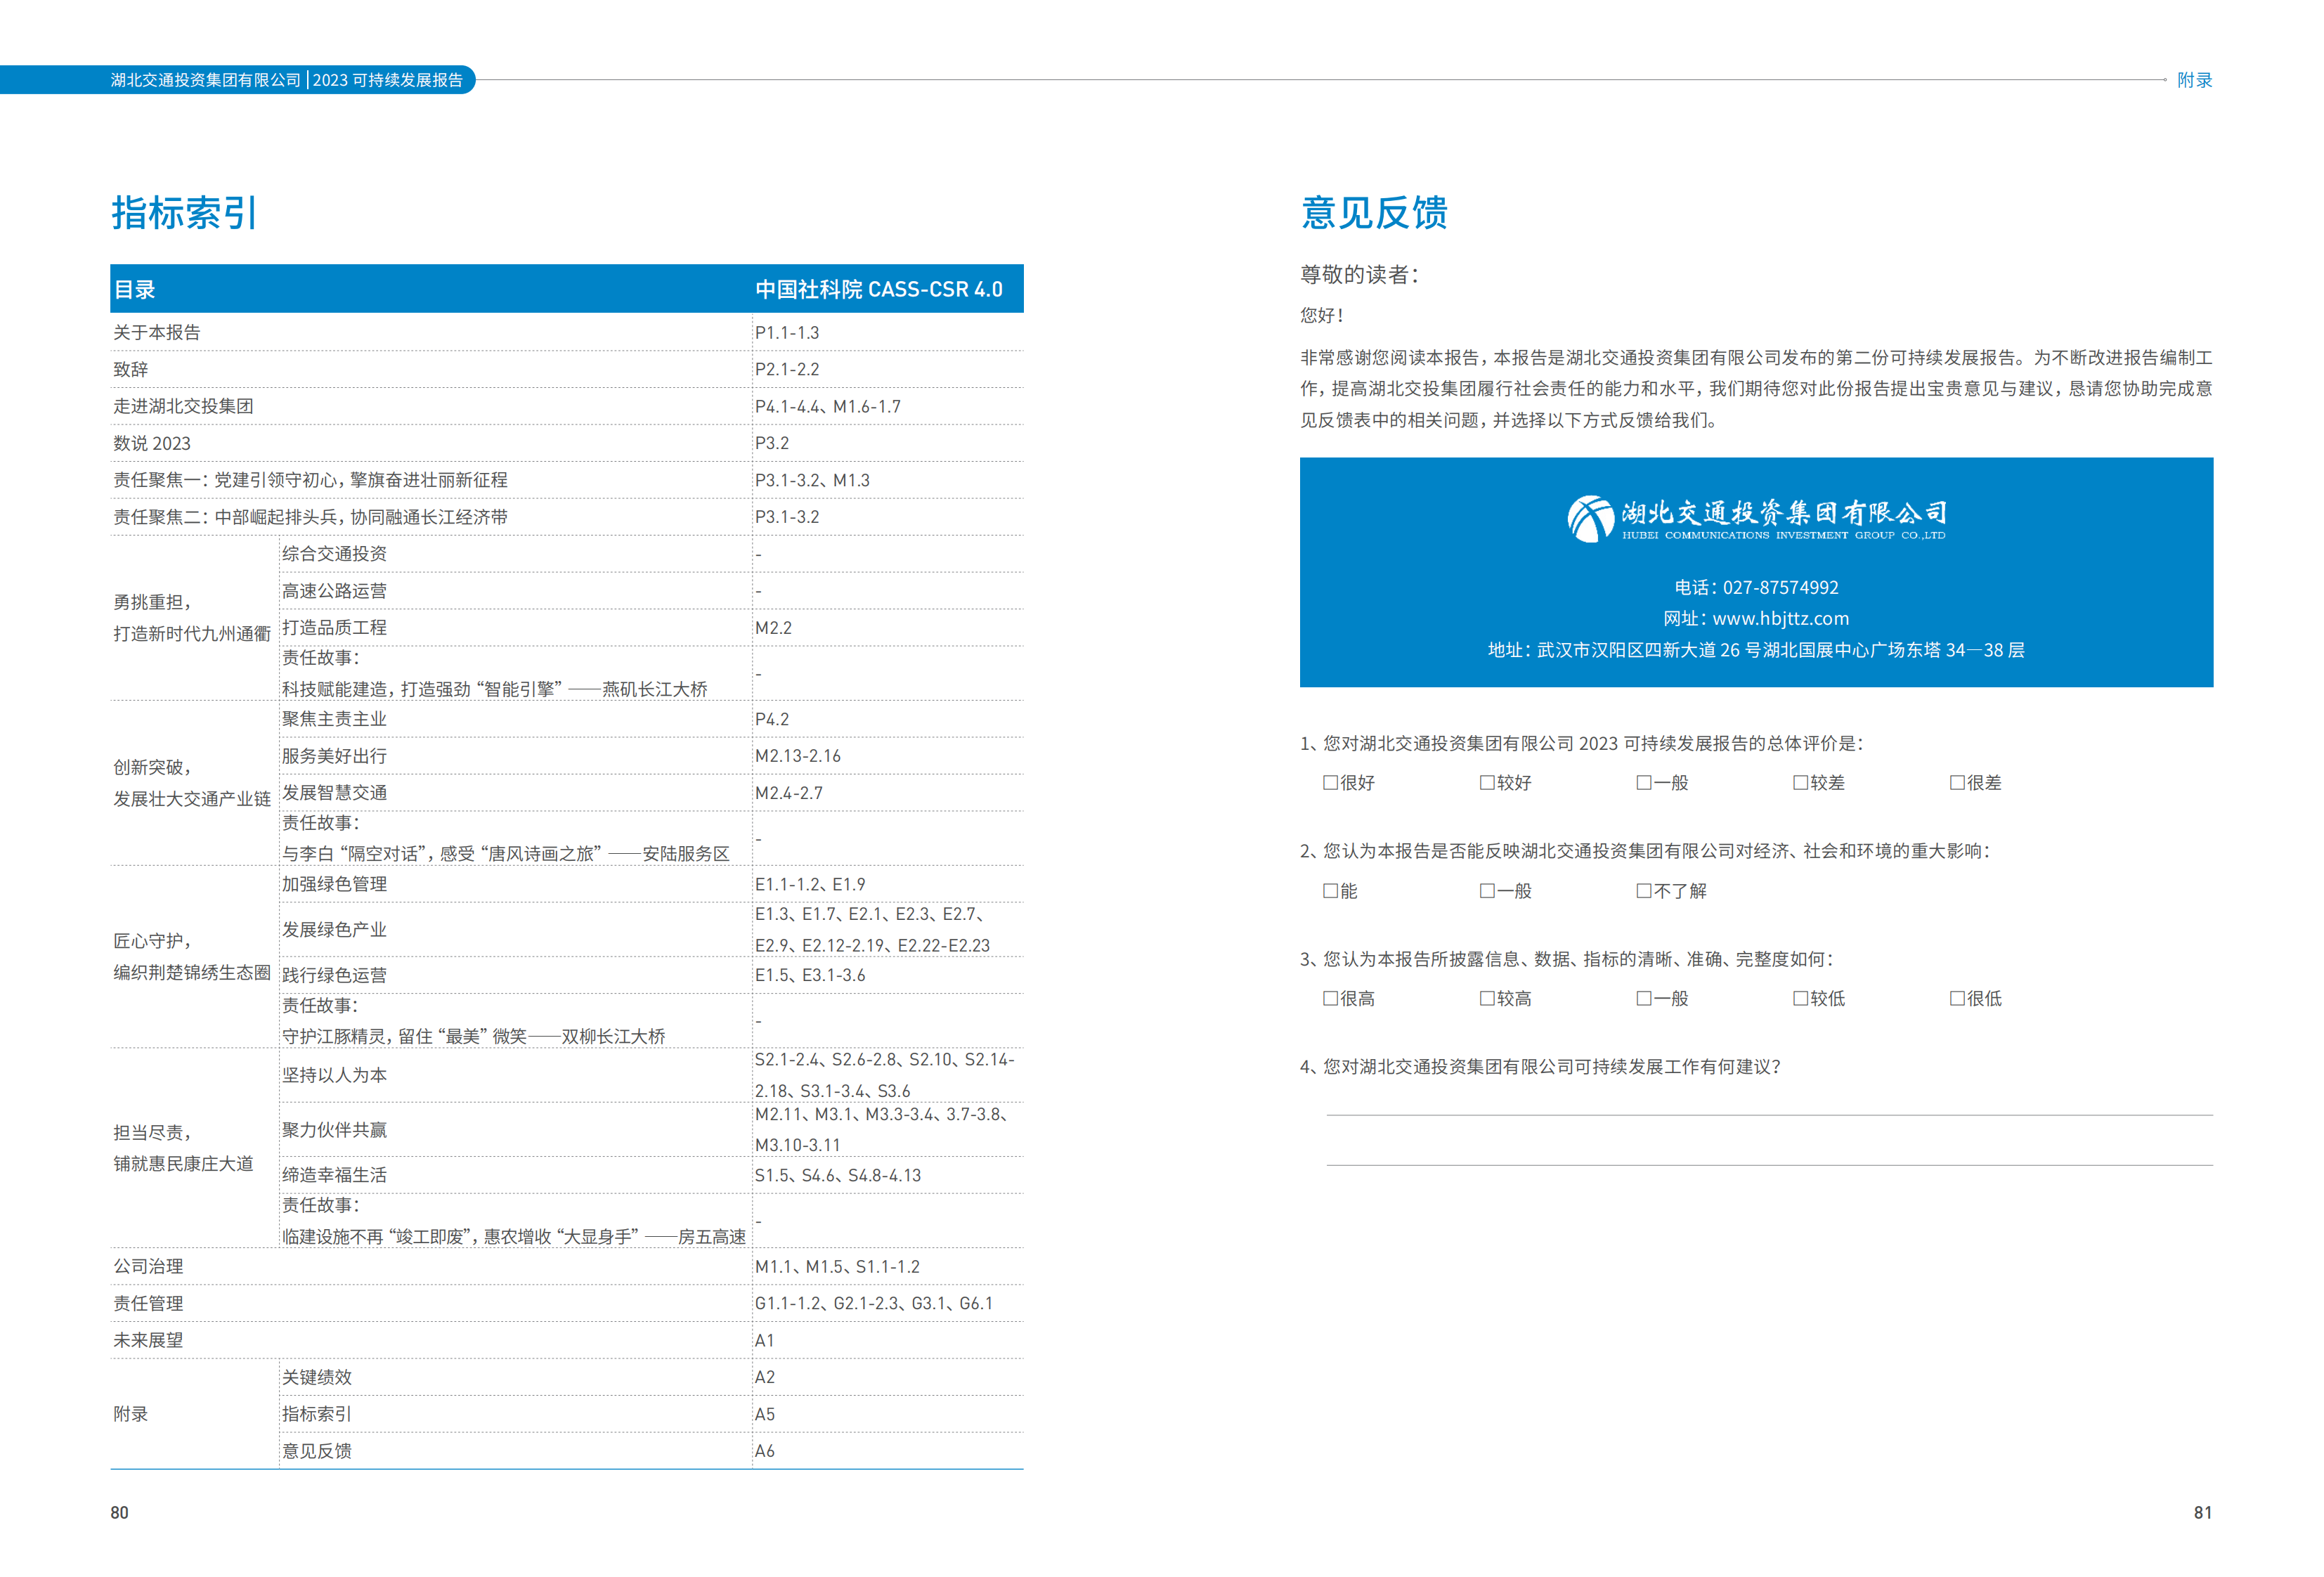The height and width of the screenshot is (1577, 2324).
Task: Select the 关键绩效 appendix entry
Action: 317,1378
